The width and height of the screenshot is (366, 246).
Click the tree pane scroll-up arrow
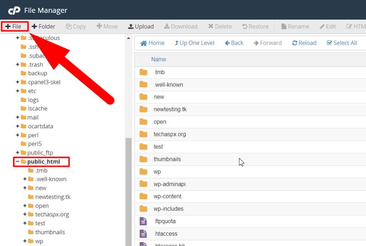(x=129, y=38)
